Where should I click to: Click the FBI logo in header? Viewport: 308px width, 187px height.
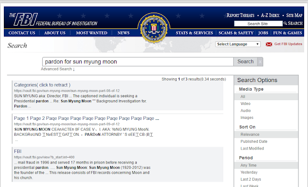[x=53, y=19]
